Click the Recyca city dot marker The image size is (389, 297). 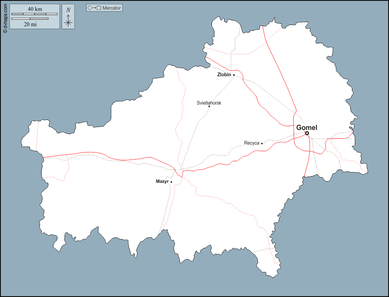coord(262,143)
